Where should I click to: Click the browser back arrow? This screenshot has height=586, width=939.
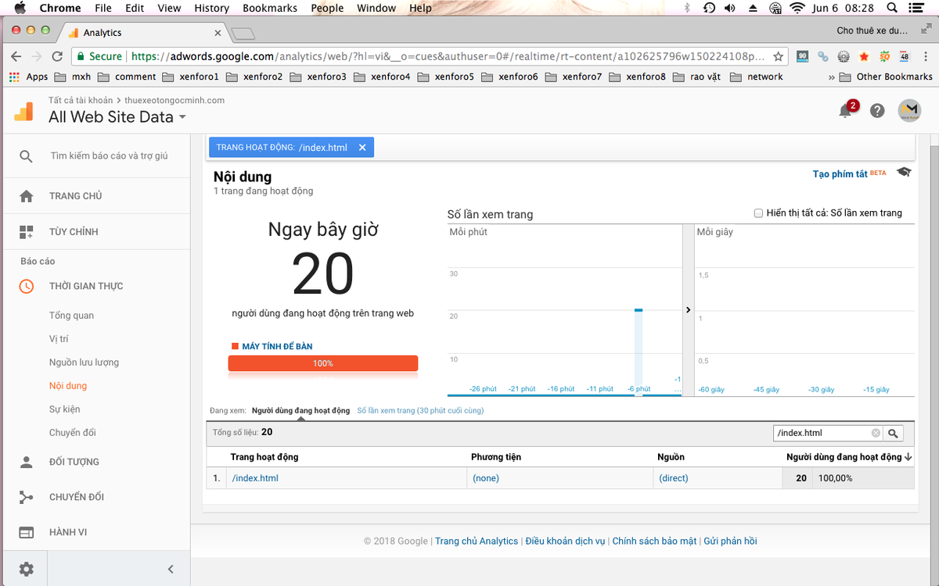16,56
